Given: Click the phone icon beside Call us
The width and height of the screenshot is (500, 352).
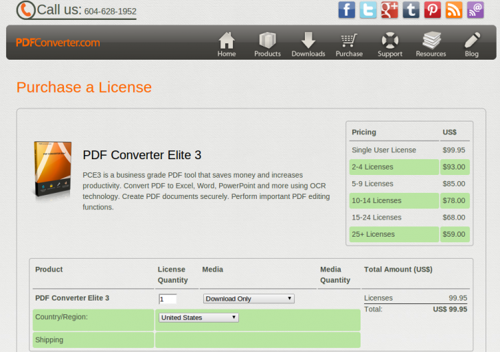Looking at the screenshot, I should point(25,10).
